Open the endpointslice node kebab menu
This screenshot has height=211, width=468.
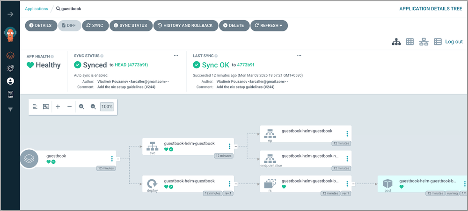click(x=347, y=159)
